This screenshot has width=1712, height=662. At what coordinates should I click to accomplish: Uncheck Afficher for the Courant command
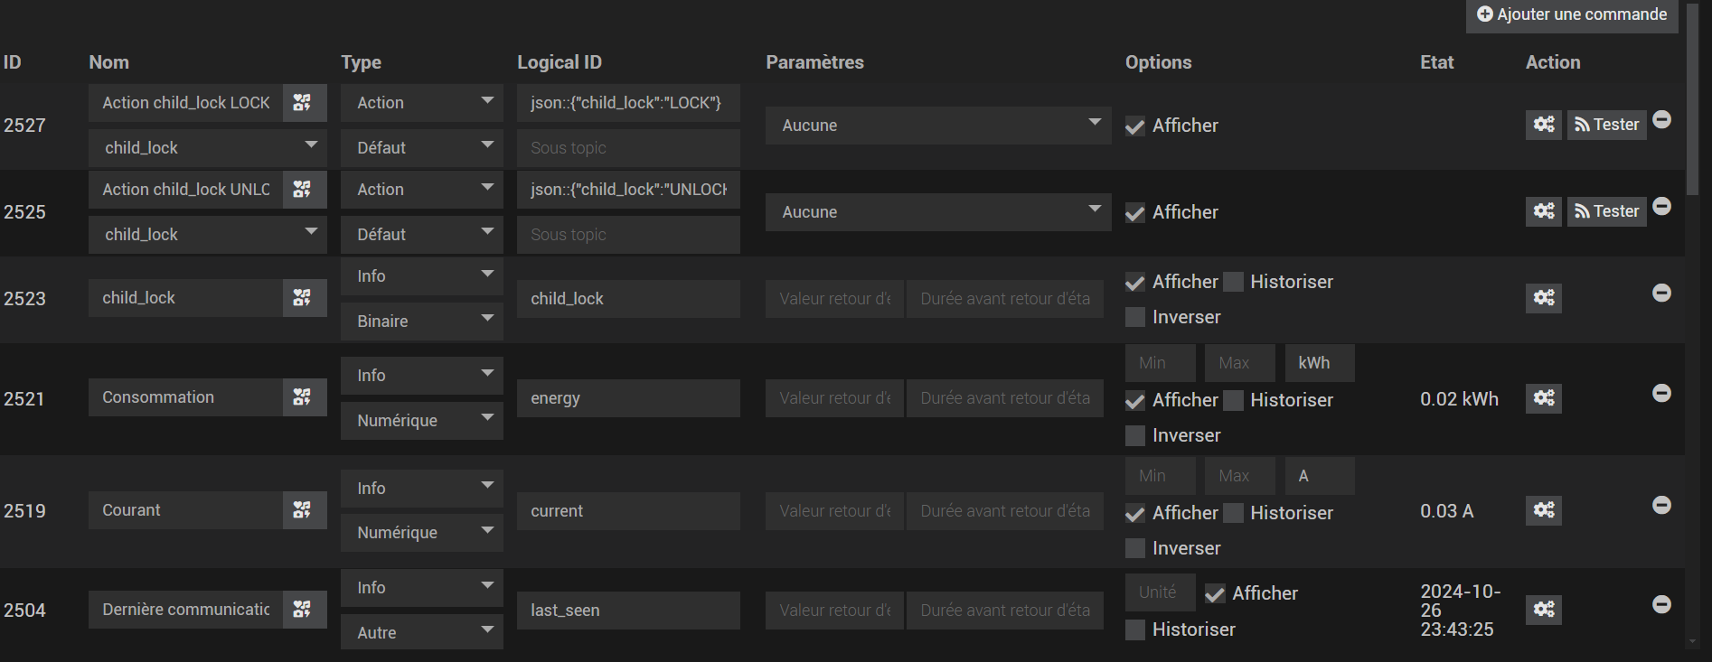pyautogui.click(x=1135, y=513)
